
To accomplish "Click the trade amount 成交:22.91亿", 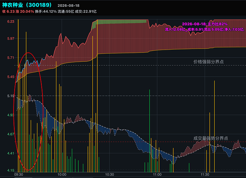I will pyautogui.click(x=86, y=11).
